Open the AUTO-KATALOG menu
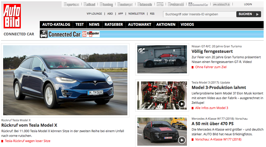The image size is (266, 147). 56,24
